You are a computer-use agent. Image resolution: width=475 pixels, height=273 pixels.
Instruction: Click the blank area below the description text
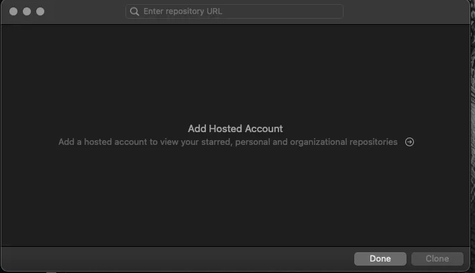235,197
